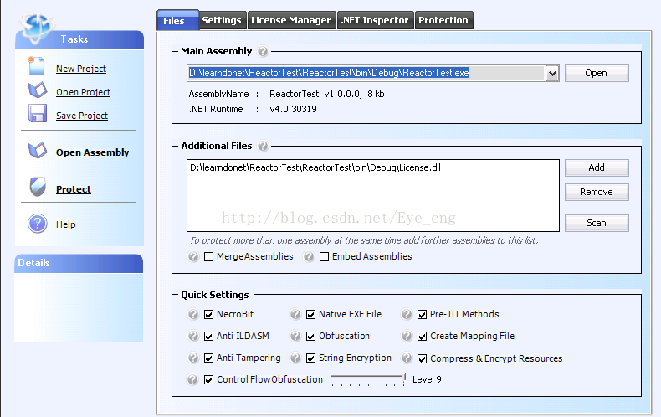The height and width of the screenshot is (417, 661).
Task: Click the help icon next to Compress & Encrypt Resources
Action: (x=407, y=358)
